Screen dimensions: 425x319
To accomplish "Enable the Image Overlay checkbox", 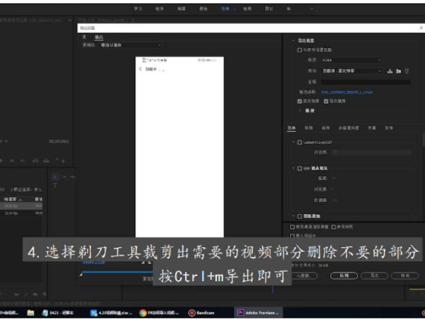I will click(x=299, y=216).
